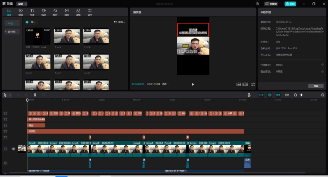
Task: Open the Effects (特效) star tab
Action: 55,11
